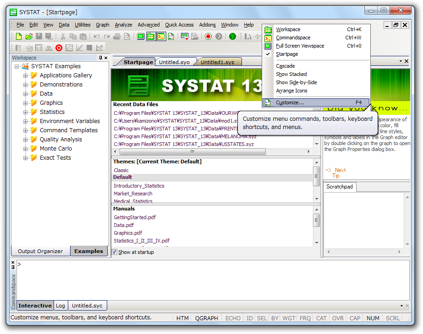The image size is (423, 334).
Task: Toggle the Workspace toolbar button
Action: (x=151, y=36)
